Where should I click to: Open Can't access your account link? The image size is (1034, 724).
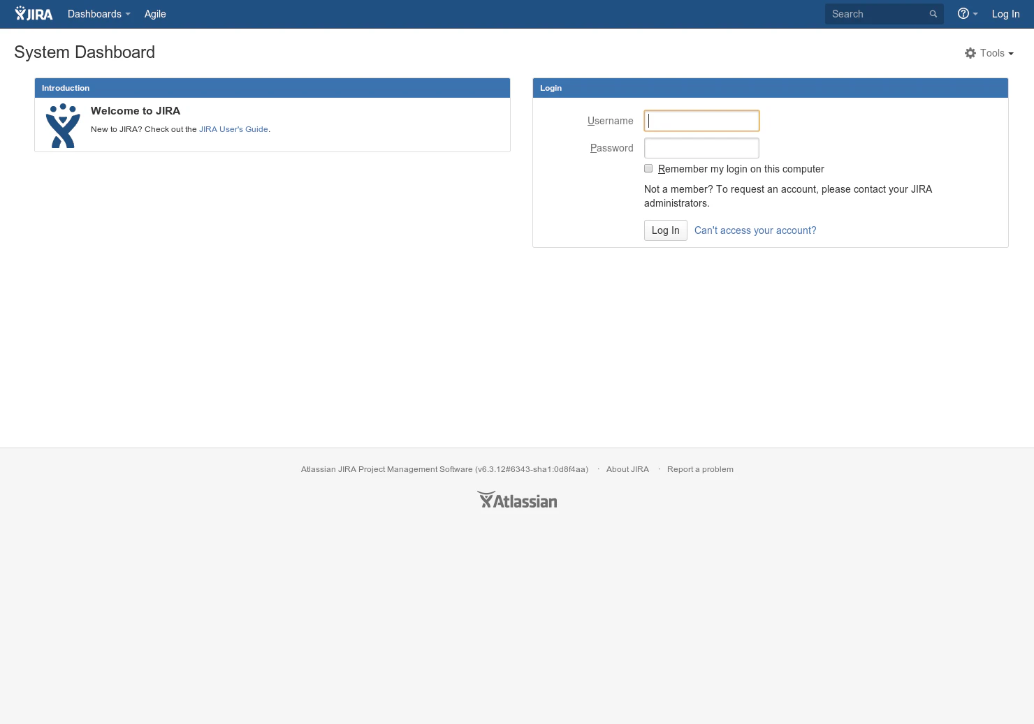pos(755,230)
